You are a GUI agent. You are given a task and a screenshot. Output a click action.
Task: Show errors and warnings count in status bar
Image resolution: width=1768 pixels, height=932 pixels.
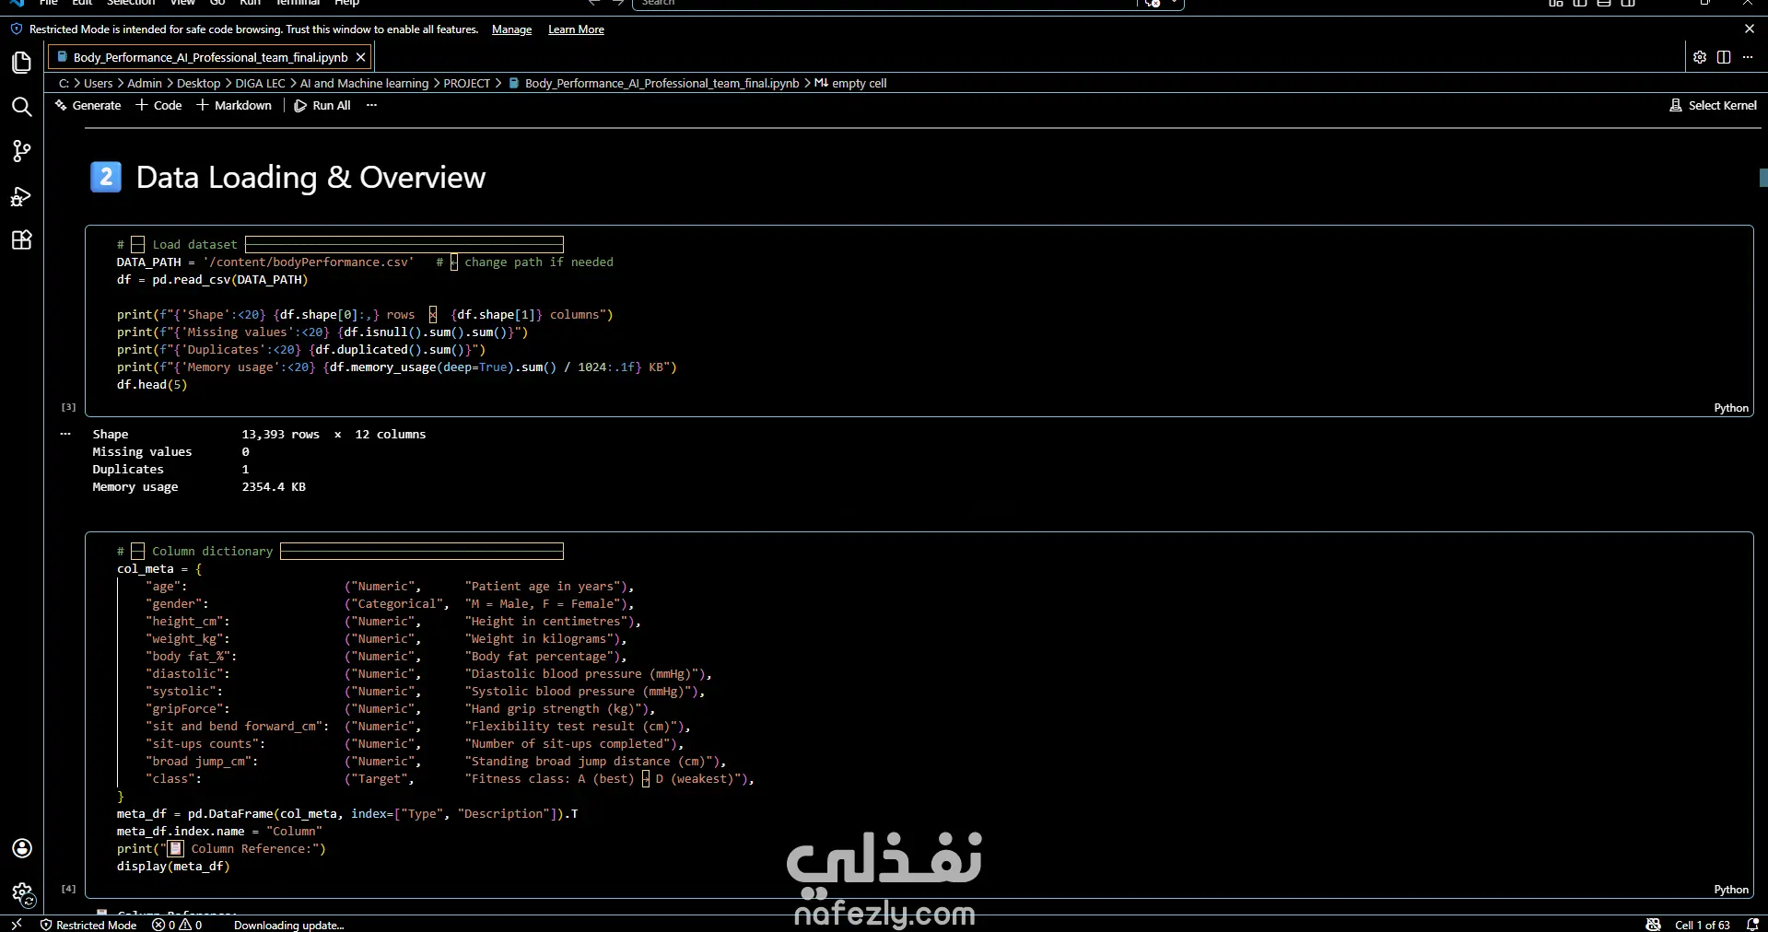click(177, 925)
